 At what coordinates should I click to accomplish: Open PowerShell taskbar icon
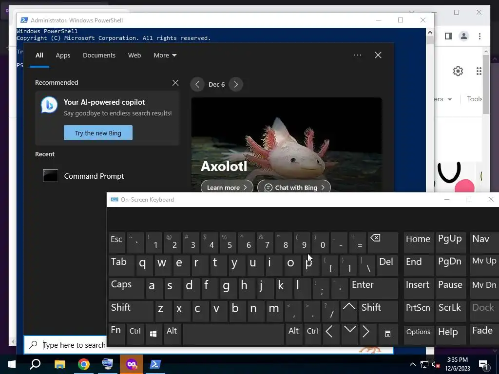[x=155, y=364]
